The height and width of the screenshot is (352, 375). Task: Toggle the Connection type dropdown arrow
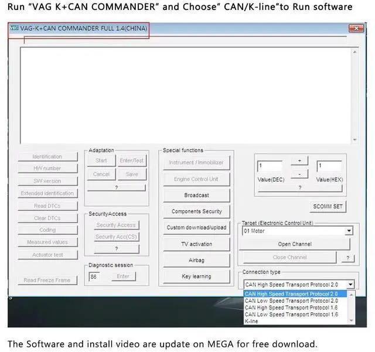point(350,285)
